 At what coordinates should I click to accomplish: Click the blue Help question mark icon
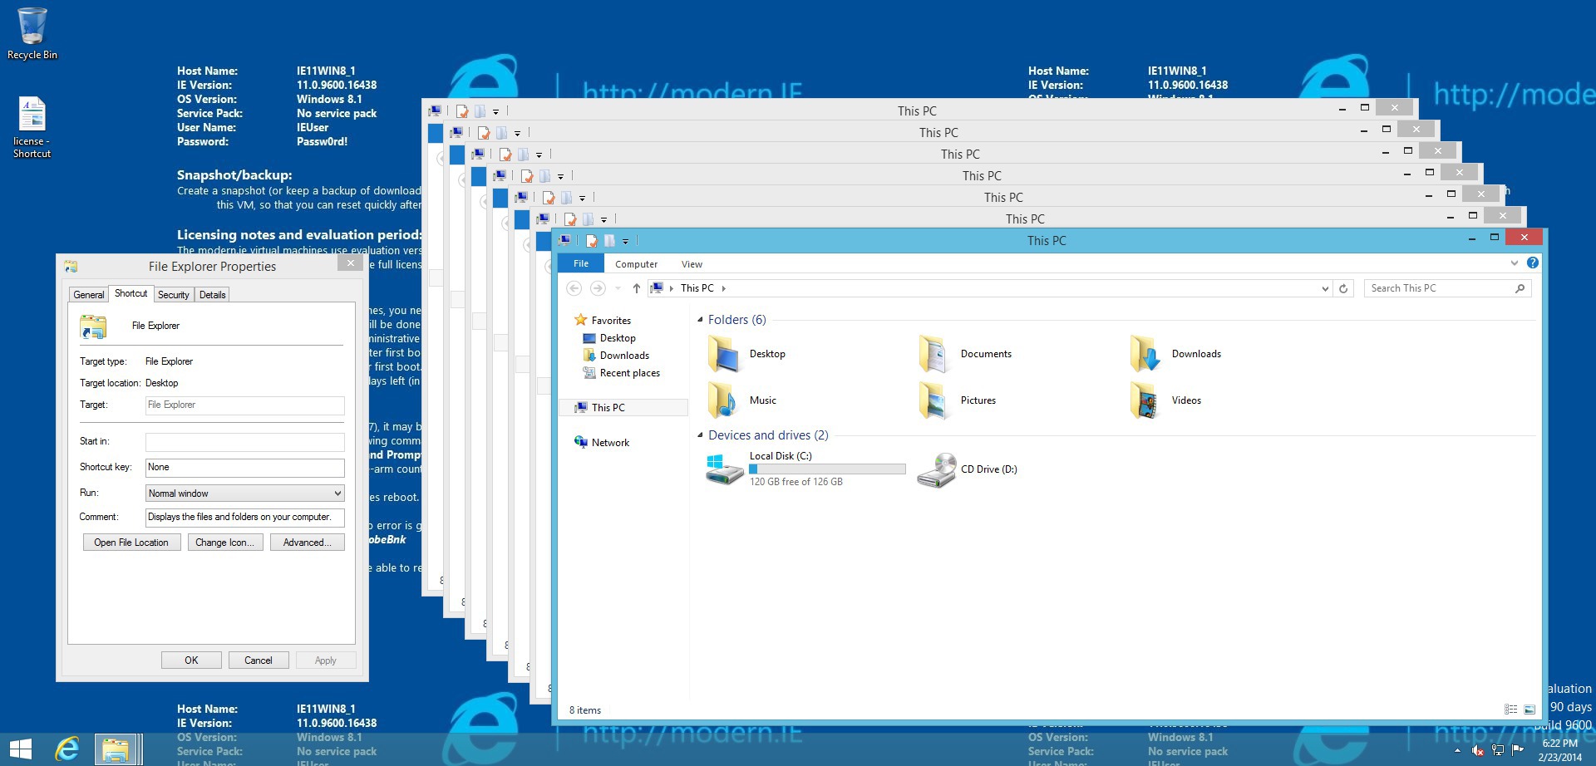[1533, 263]
